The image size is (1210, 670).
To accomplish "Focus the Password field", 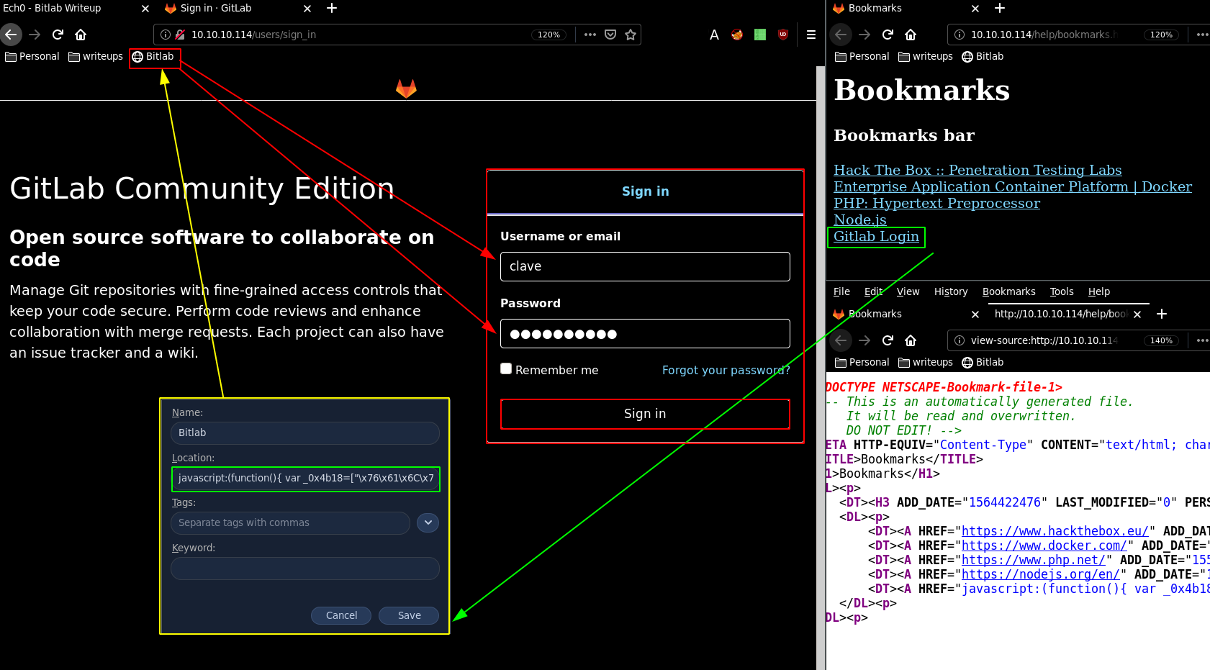I will [x=645, y=334].
